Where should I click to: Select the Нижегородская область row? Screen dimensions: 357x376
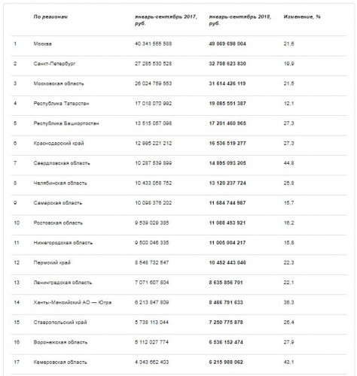[x=179, y=243]
